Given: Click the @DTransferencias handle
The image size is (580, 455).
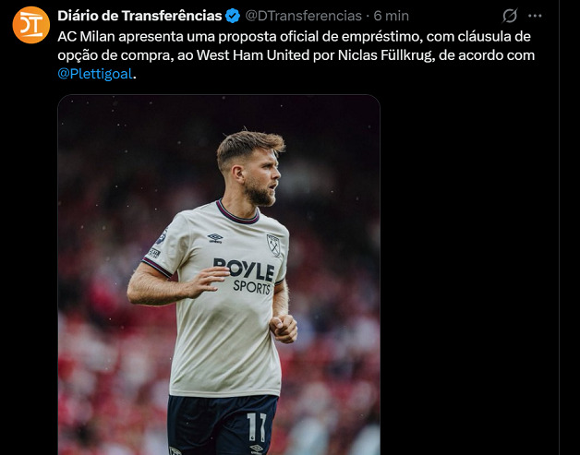Looking at the screenshot, I should coord(303,16).
